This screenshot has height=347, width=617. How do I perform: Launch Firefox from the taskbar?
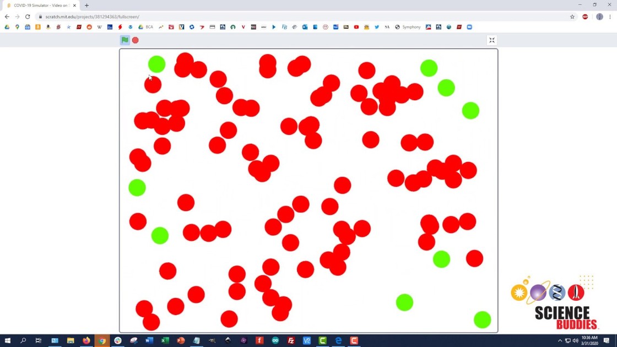tap(86, 341)
